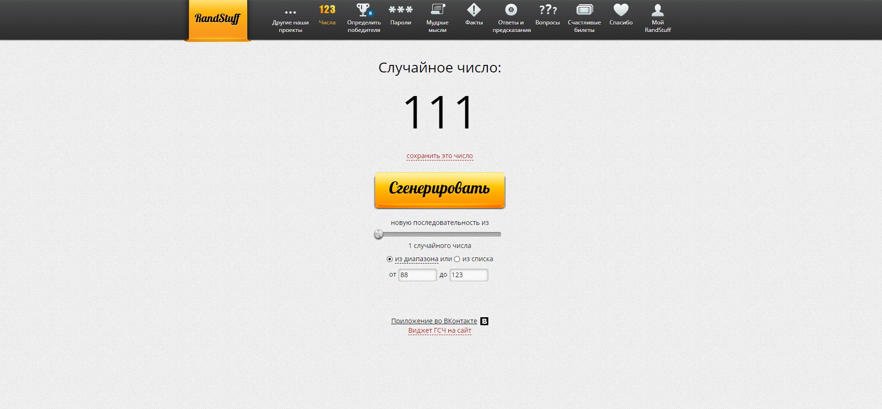Click the RandStuff logo
This screenshot has width=882, height=409.
point(217,19)
